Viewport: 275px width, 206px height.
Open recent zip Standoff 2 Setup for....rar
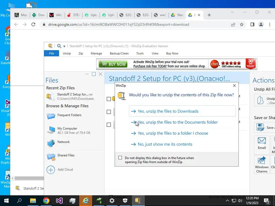click(x=75, y=96)
